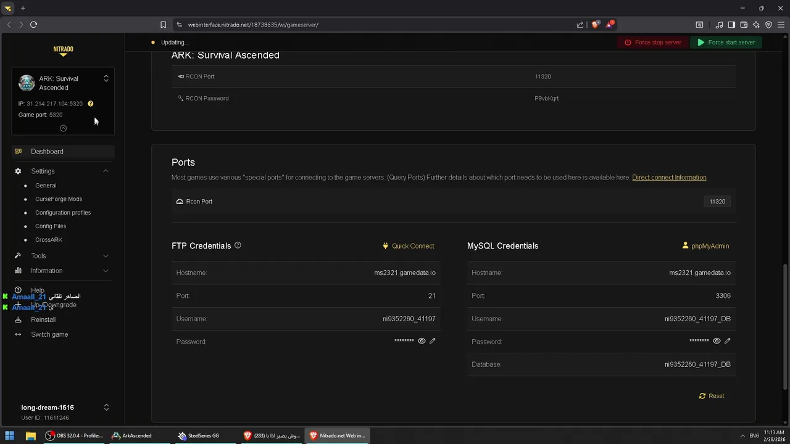The height and width of the screenshot is (444, 790).
Task: Click the Reinstall download icon
Action: [18, 319]
